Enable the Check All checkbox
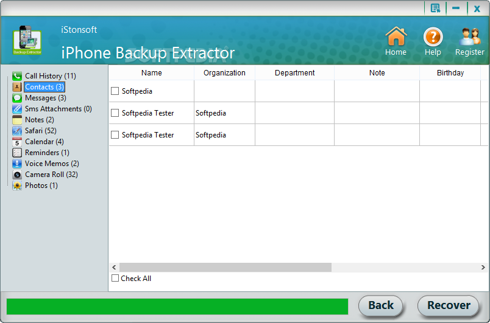 point(115,278)
